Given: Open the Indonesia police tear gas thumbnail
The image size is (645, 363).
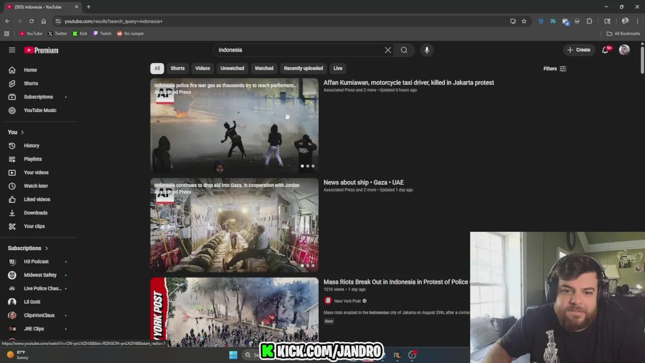Looking at the screenshot, I should tap(234, 126).
